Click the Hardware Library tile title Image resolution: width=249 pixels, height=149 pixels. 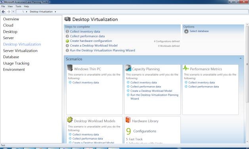coord(145,121)
